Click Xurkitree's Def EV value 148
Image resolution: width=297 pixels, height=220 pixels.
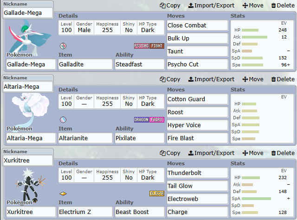(x=283, y=192)
